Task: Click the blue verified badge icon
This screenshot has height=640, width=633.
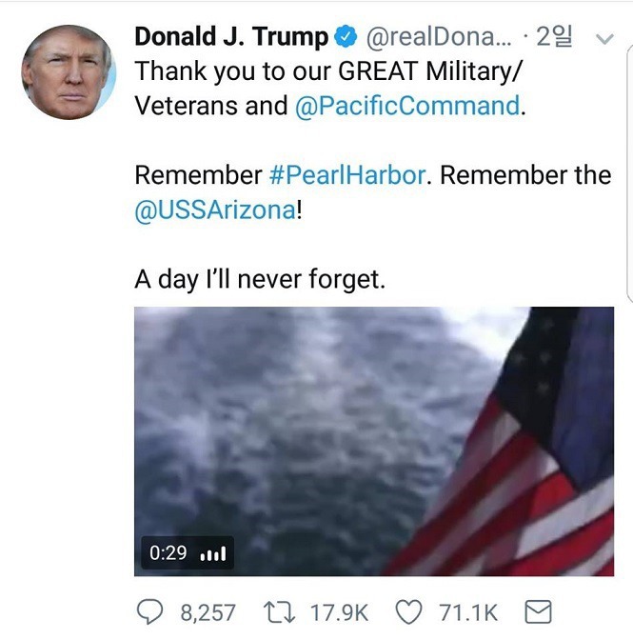Action: (346, 37)
